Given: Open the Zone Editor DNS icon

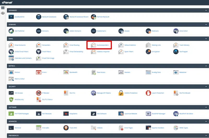Looking at the screenshot, I should click(176, 31).
